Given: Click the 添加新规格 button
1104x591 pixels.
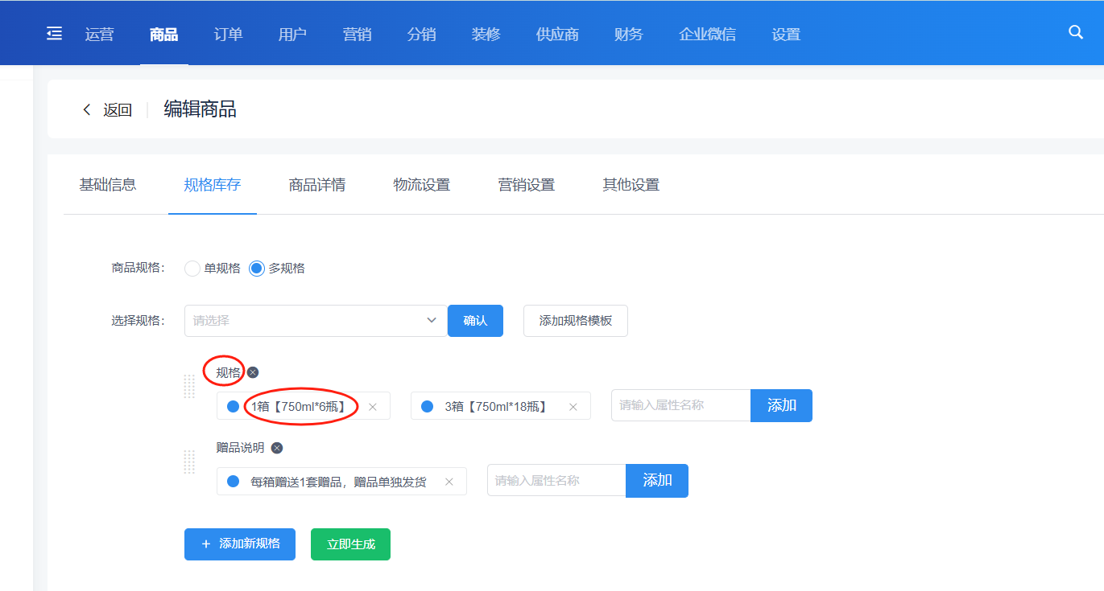Looking at the screenshot, I should tap(240, 544).
